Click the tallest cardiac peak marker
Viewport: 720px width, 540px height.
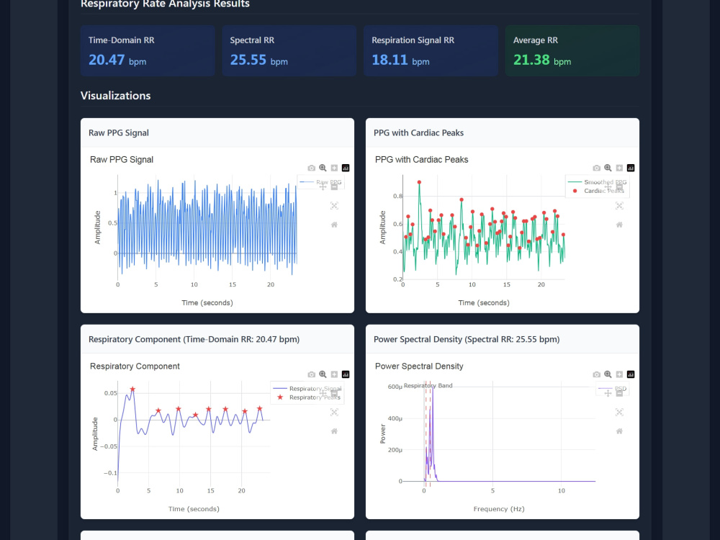tap(419, 182)
